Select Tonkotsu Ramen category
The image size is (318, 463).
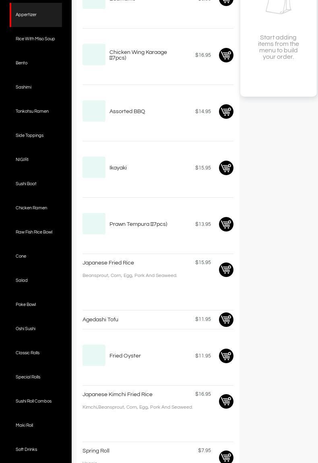(32, 112)
